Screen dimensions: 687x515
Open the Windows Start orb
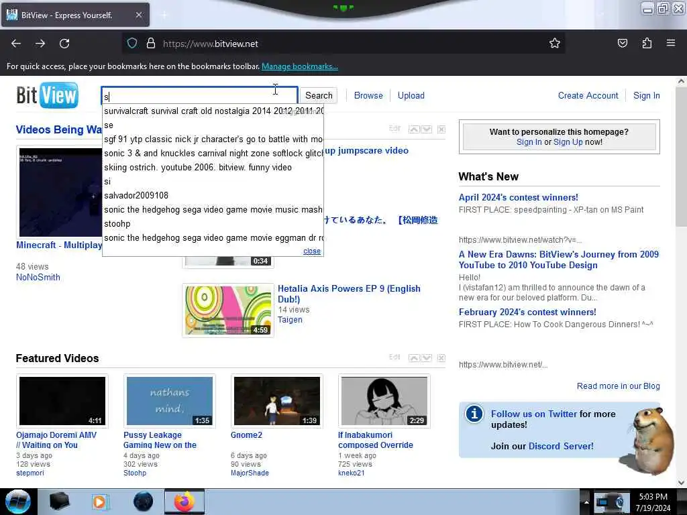coord(17,502)
